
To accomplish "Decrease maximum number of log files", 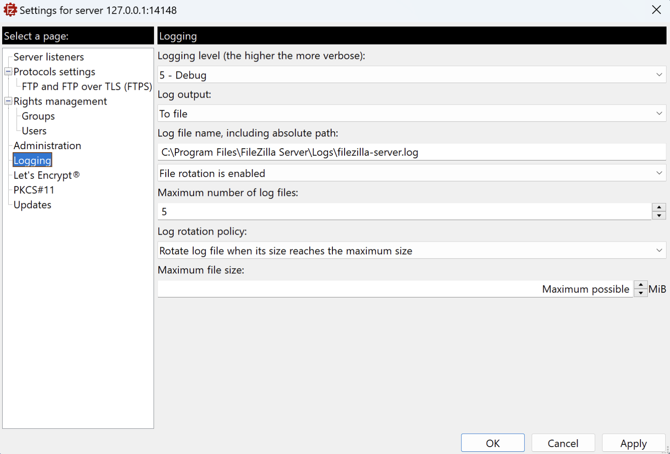I will click(659, 215).
